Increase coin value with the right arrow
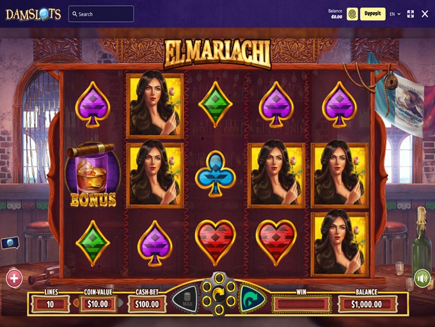 [120, 303]
